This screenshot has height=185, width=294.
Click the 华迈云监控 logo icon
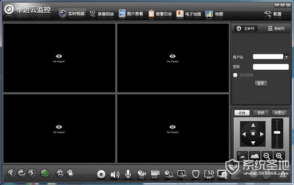pos(9,9)
